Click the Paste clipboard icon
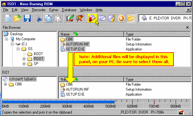The image size is (193, 116). [58, 19]
